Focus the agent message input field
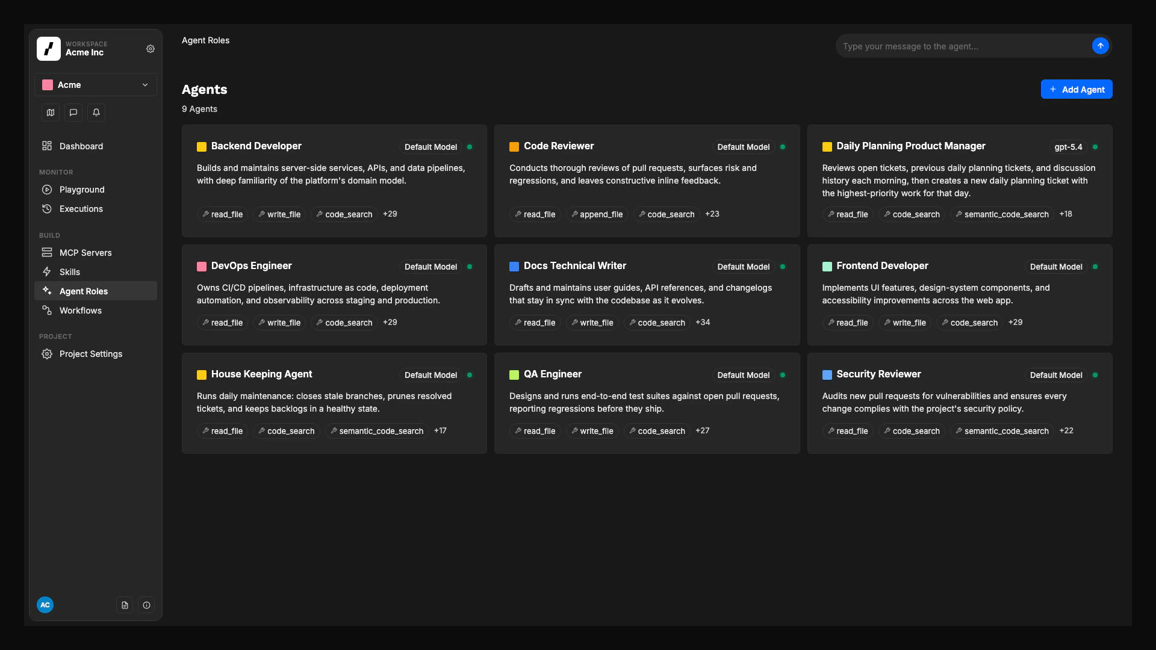 [965, 46]
